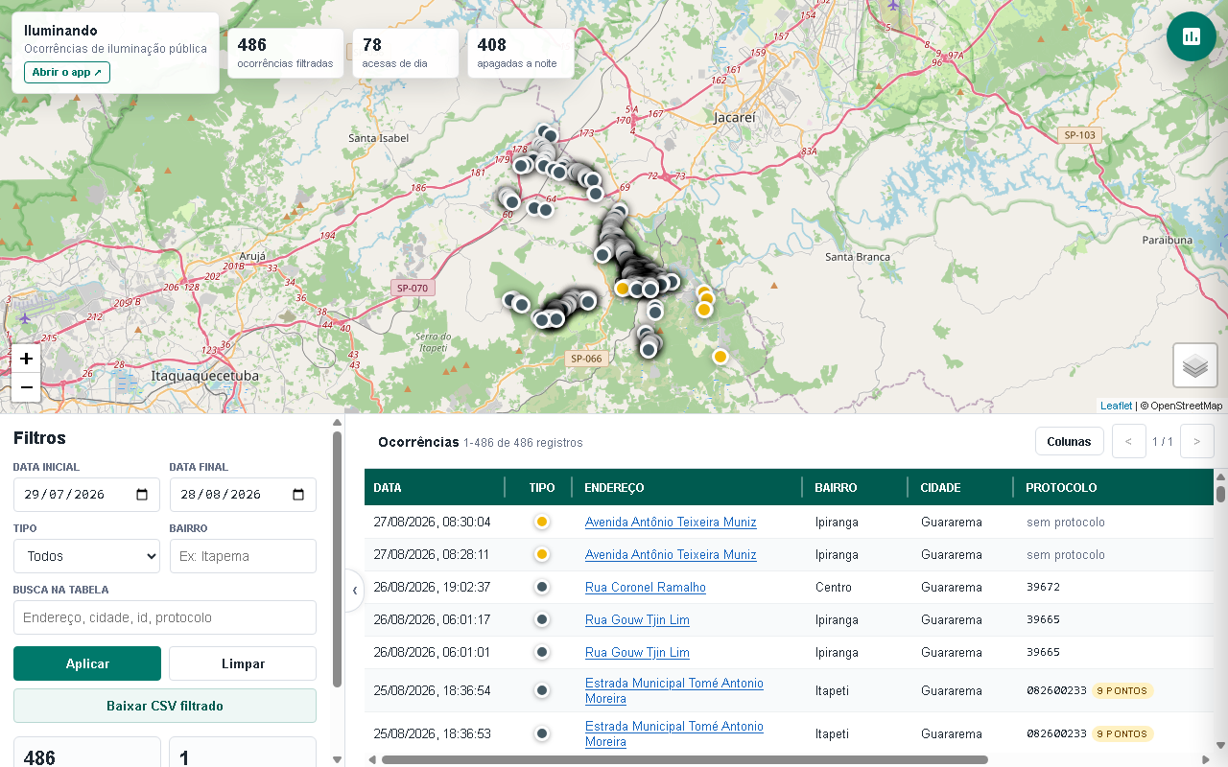Open the map layers control
Viewport: 1228px width, 767px height.
pyautogui.click(x=1195, y=365)
